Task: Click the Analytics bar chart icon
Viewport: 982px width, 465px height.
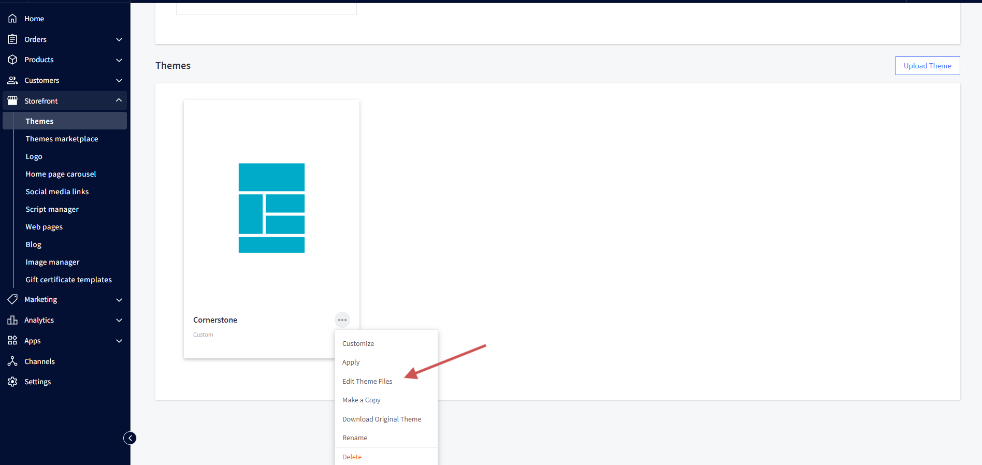Action: tap(12, 320)
